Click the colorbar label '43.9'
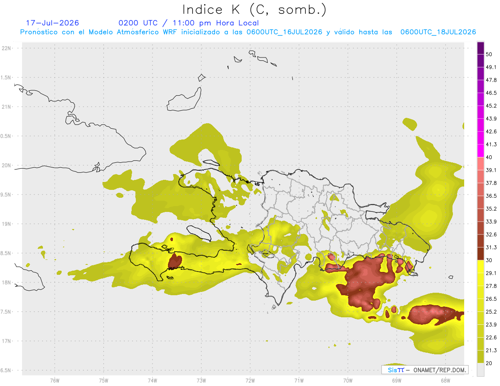Viewport: 500px width, 386px height. 491,119
